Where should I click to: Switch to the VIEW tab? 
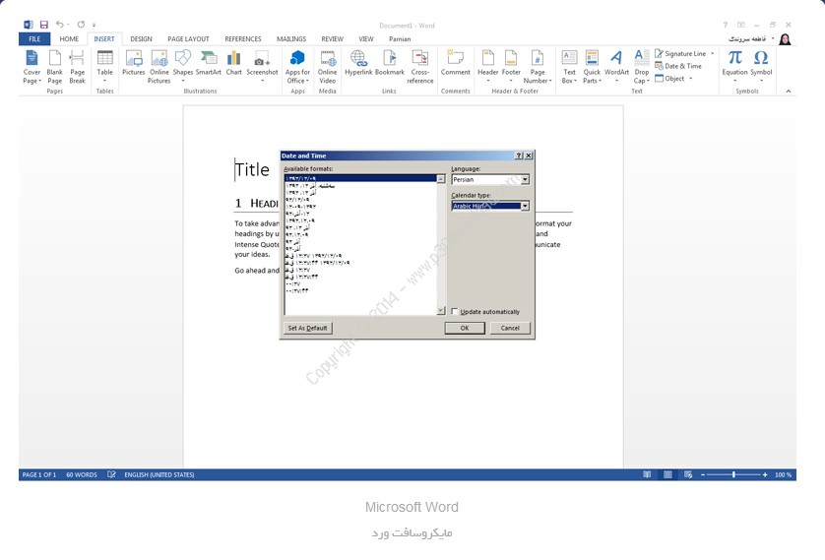click(366, 39)
